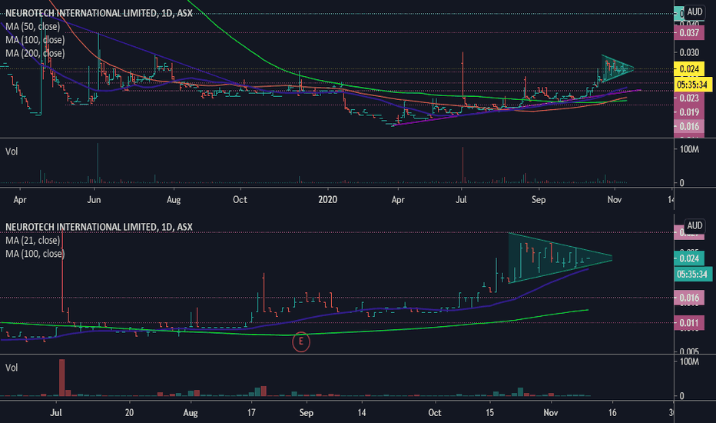Click the red E earnings marker
716x423 pixels.
pos(301,341)
